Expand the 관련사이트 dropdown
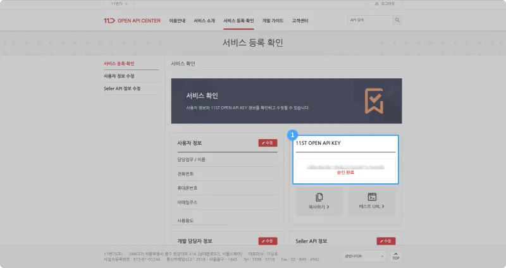This screenshot has width=506, height=268. (x=364, y=256)
